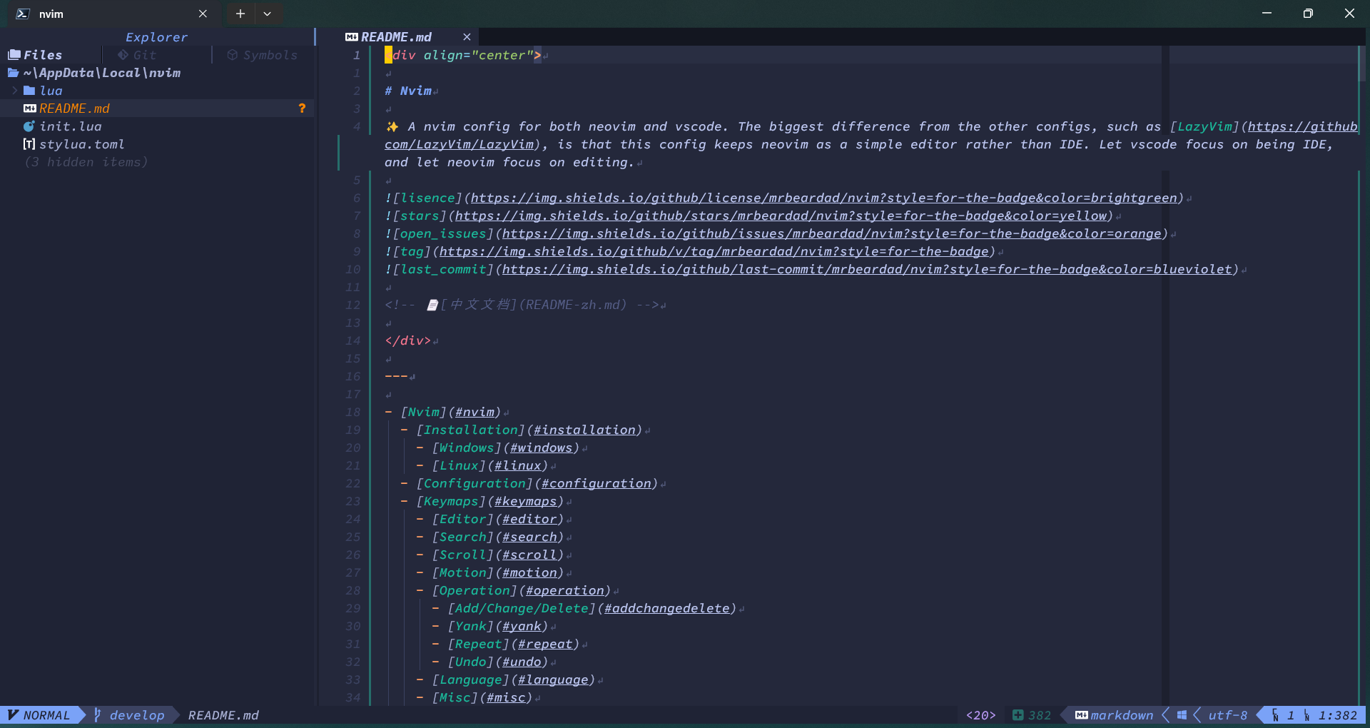The image size is (1370, 728).
Task: Click the open_issues badge URL
Action: point(832,233)
